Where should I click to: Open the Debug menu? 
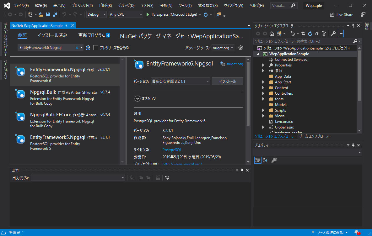(x=126, y=5)
